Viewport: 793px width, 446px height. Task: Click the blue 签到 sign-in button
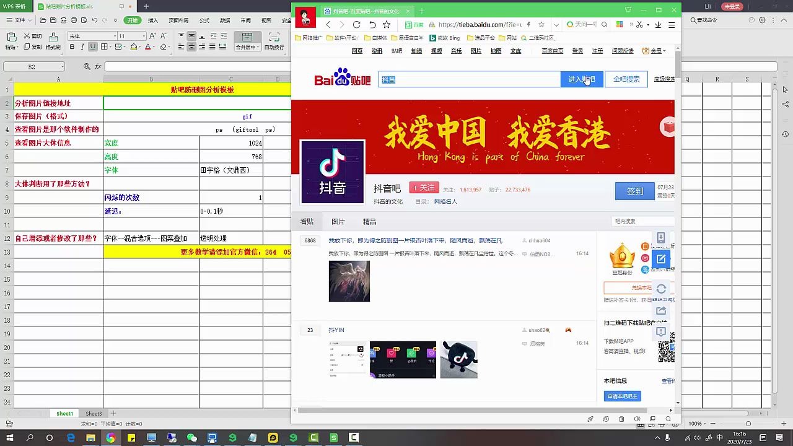click(635, 191)
